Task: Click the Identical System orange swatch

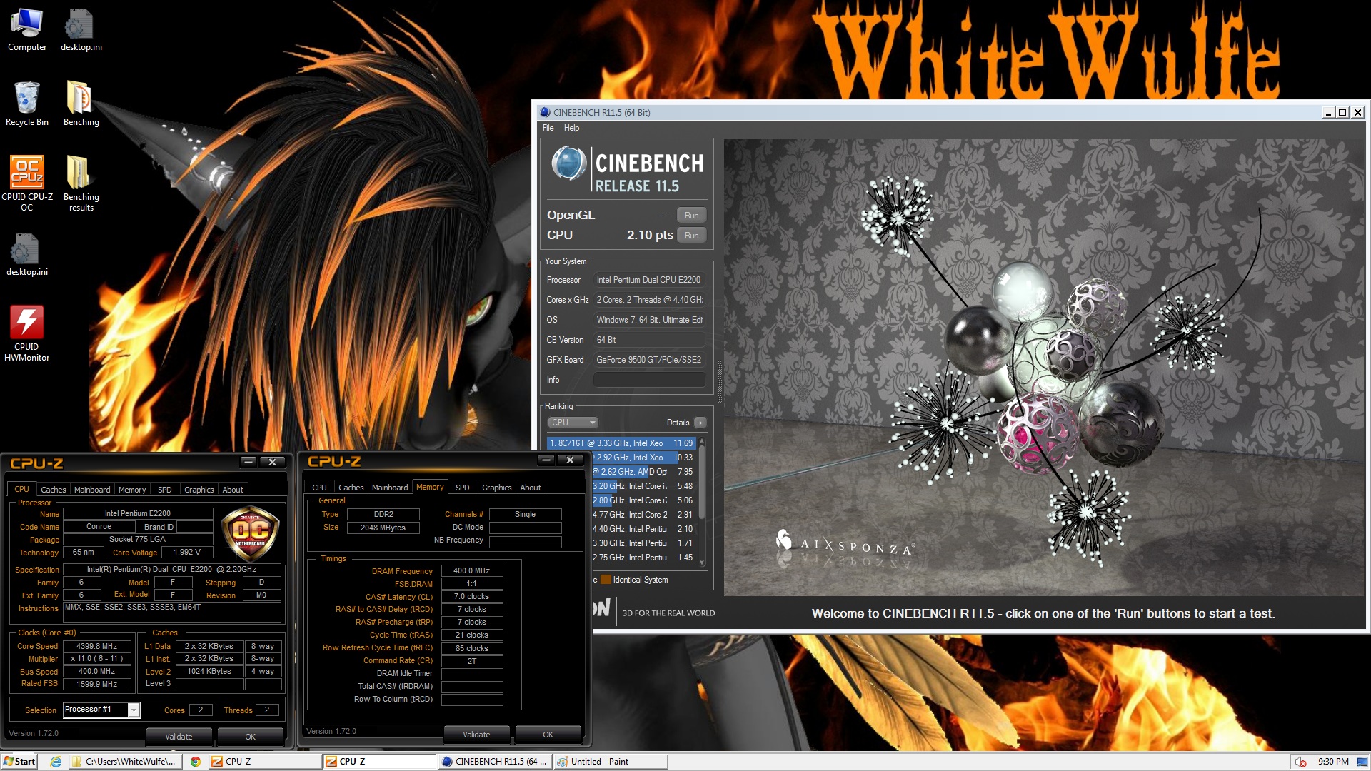Action: 606,580
